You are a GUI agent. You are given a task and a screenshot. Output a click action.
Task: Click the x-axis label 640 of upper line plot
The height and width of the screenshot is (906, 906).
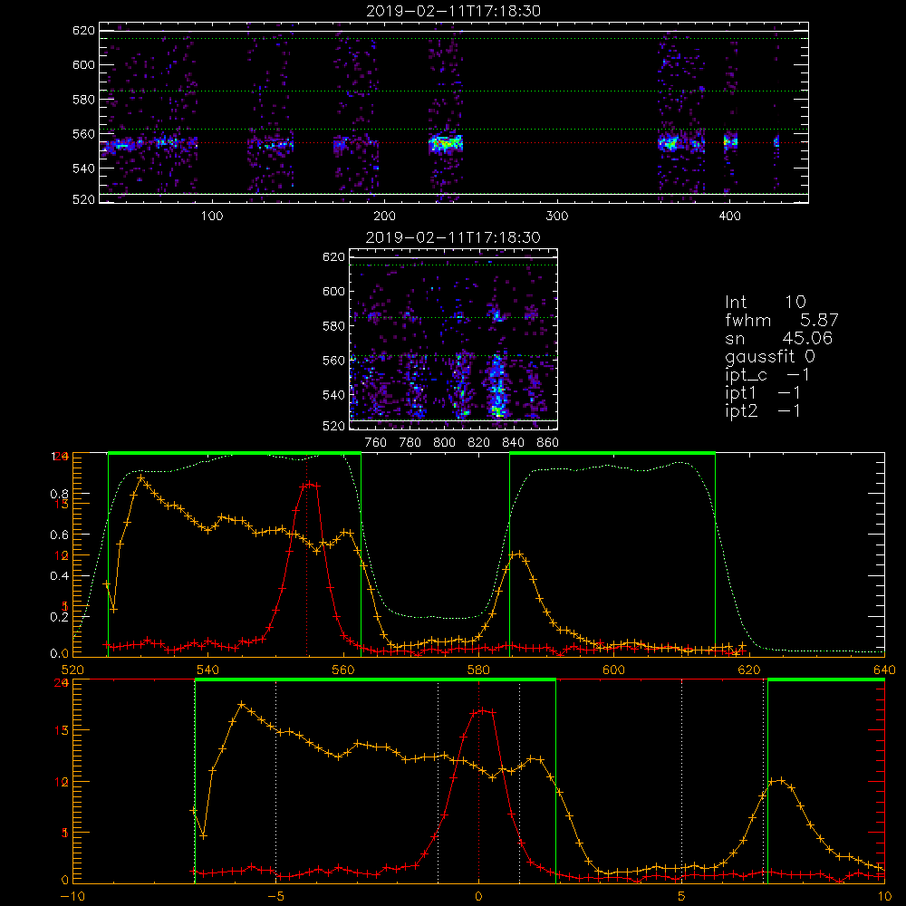click(884, 670)
